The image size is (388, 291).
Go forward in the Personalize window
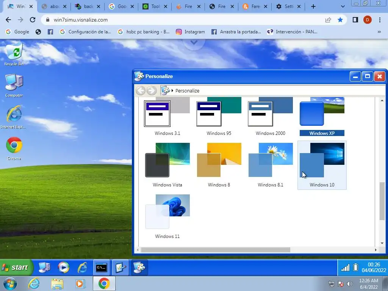[152, 91]
